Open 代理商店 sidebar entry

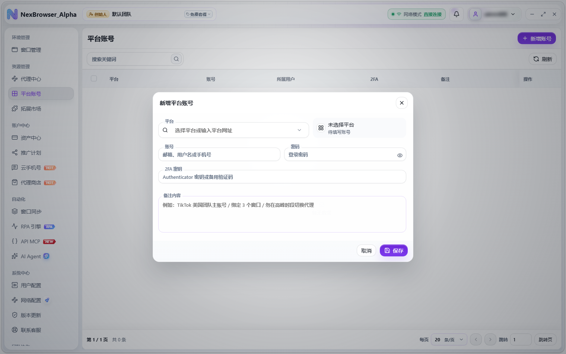tap(41, 182)
